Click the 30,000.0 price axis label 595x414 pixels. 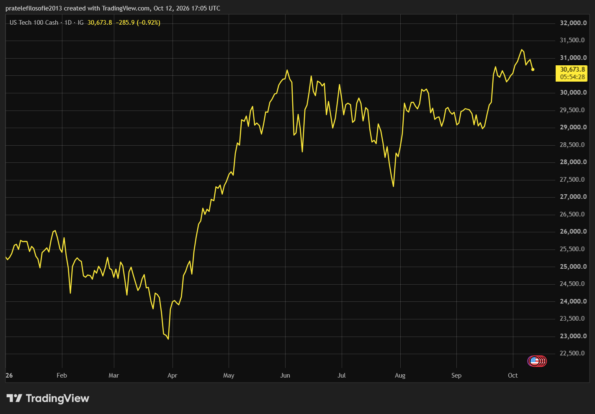[573, 93]
